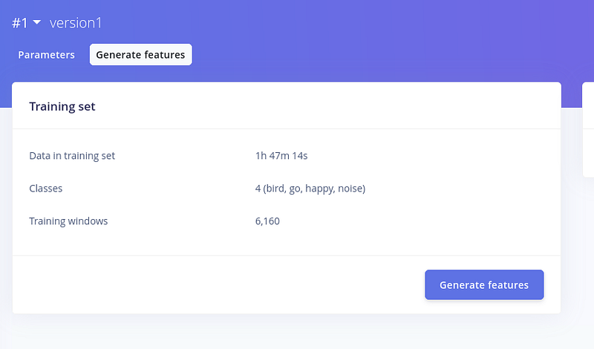Select the Data in training set label

click(x=72, y=156)
